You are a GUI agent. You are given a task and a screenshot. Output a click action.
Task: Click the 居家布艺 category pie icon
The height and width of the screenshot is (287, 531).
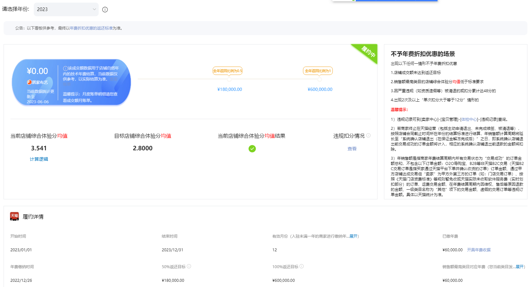[x=29, y=82]
